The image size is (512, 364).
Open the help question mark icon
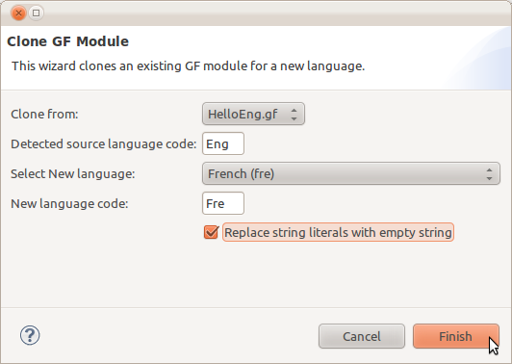[x=30, y=335]
